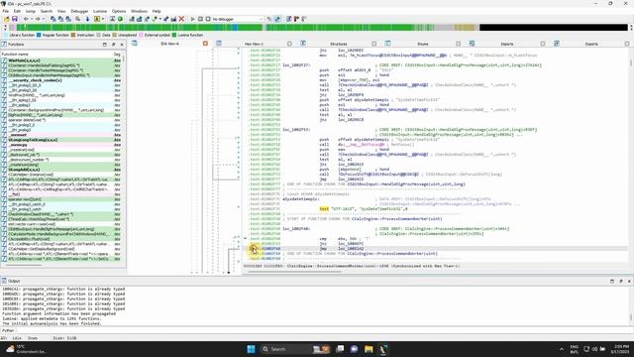The height and width of the screenshot is (357, 634).
Task: Open the Windows menu
Action: coord(139,11)
